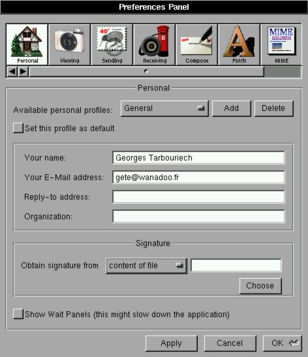The height and width of the screenshot is (357, 308).
Task: Open the MIME document icon panel
Action: pos(282,44)
